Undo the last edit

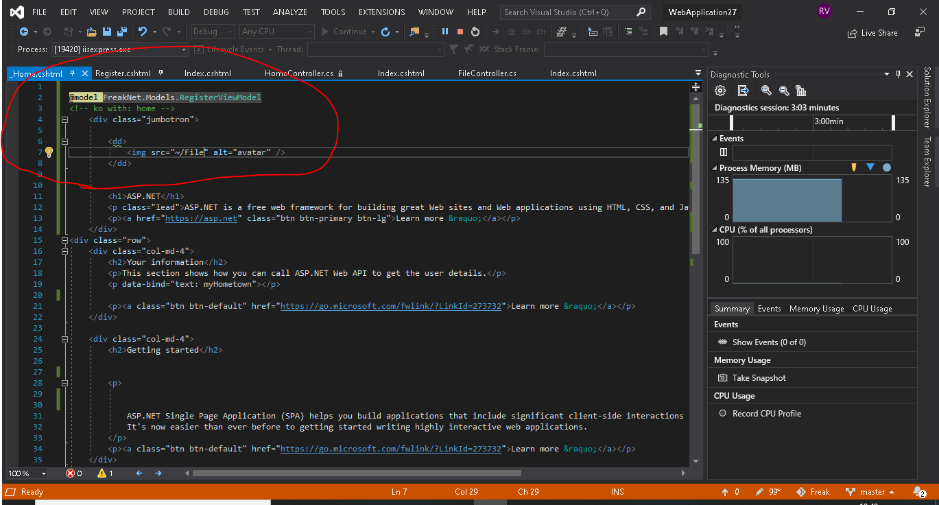pyautogui.click(x=142, y=32)
